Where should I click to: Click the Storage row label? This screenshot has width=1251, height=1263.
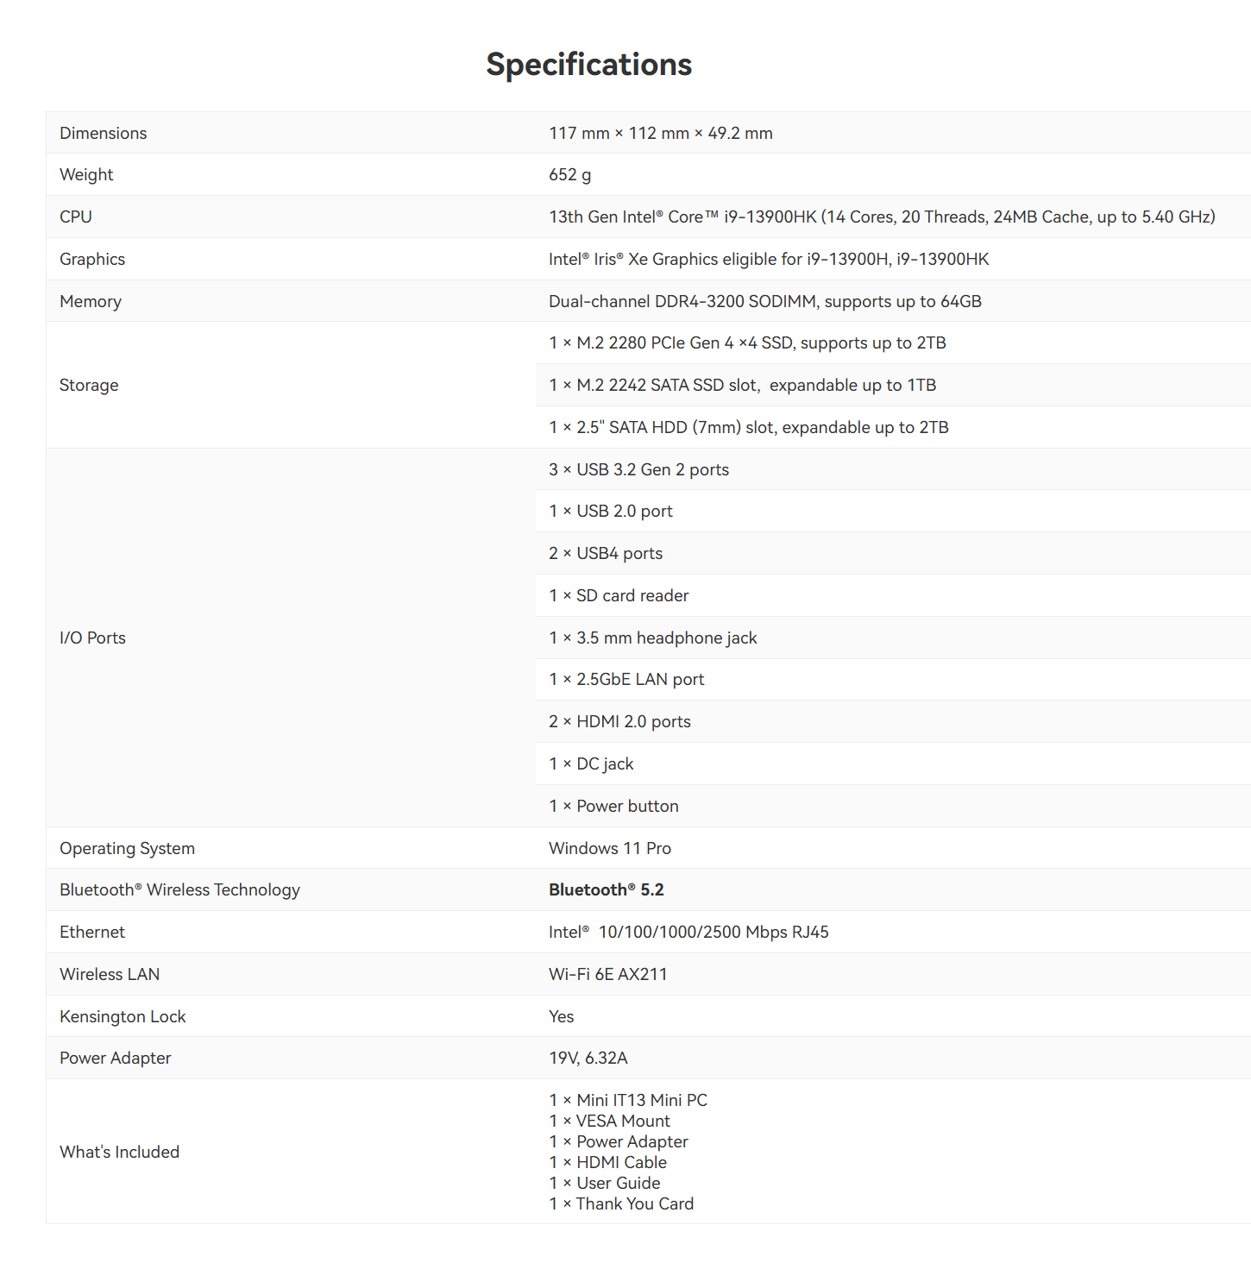[89, 386]
